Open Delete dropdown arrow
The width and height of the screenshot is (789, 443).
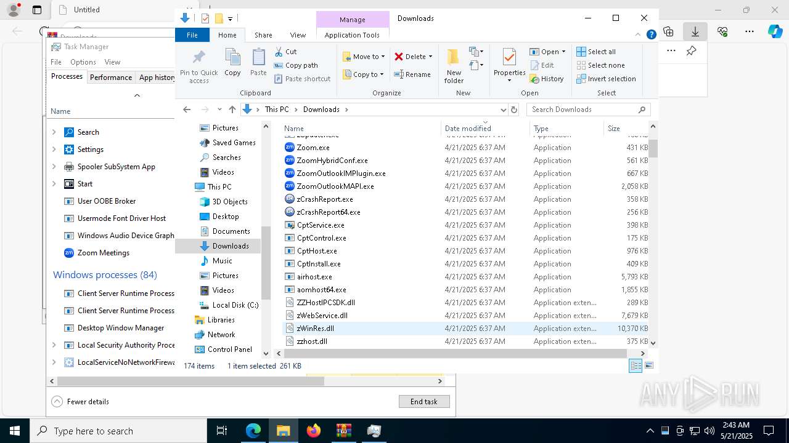[430, 57]
